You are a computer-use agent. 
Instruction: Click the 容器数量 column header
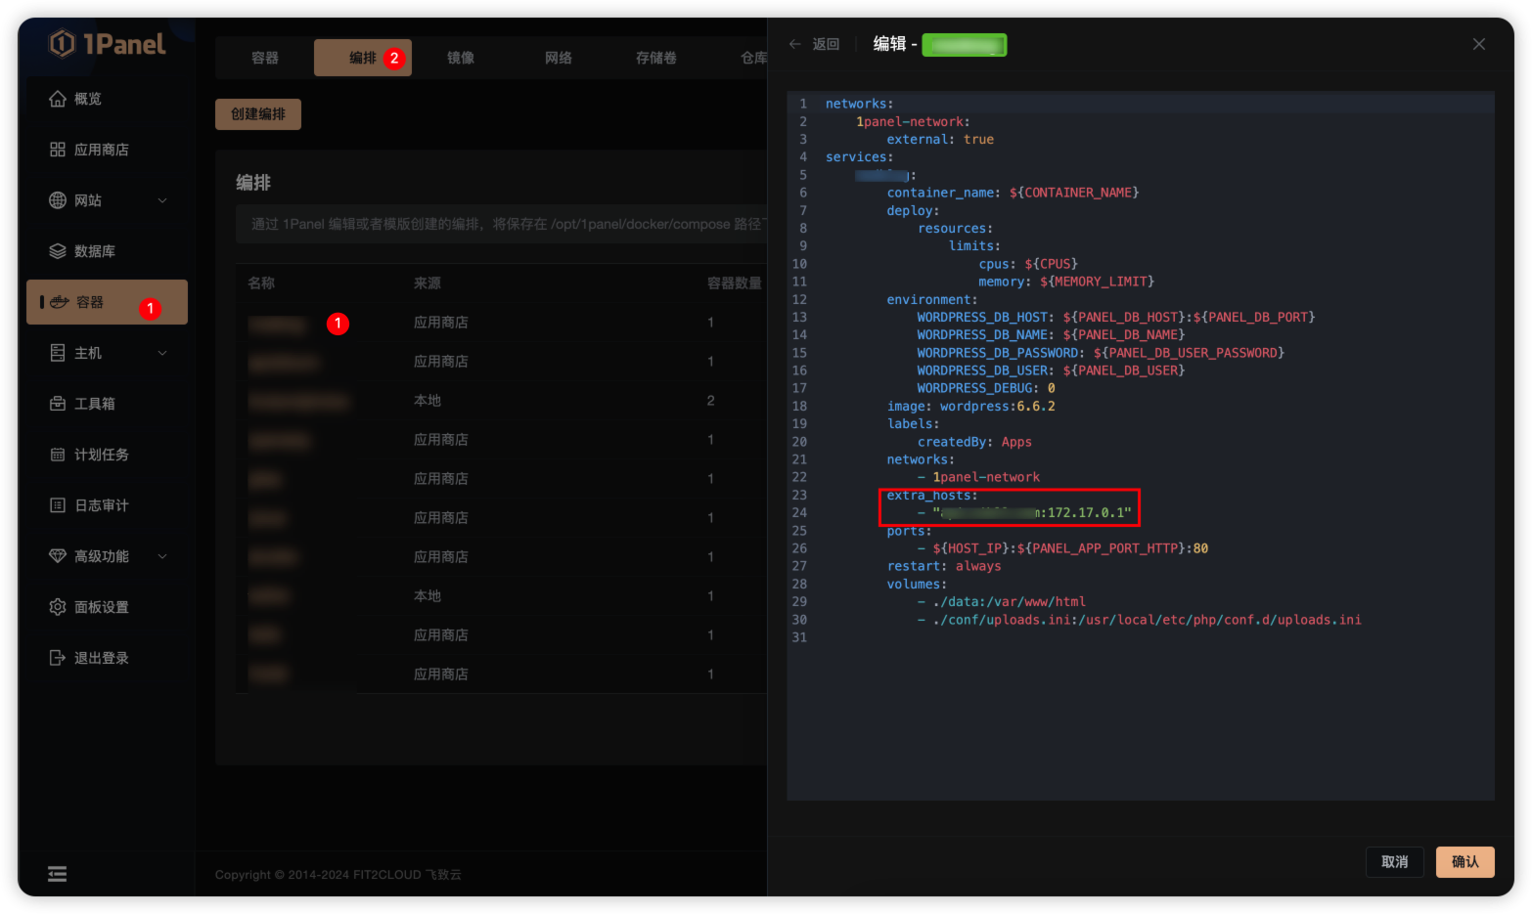[735, 283]
